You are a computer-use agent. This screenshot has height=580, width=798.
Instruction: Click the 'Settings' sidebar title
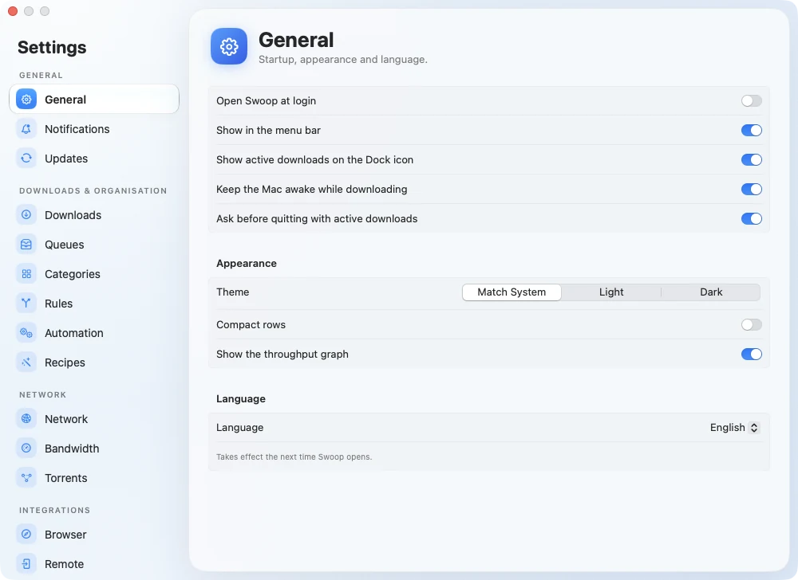tap(52, 47)
